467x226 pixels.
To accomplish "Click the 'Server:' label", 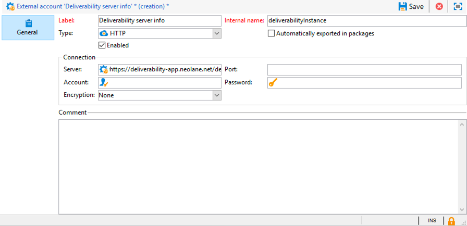I will pyautogui.click(x=72, y=69).
